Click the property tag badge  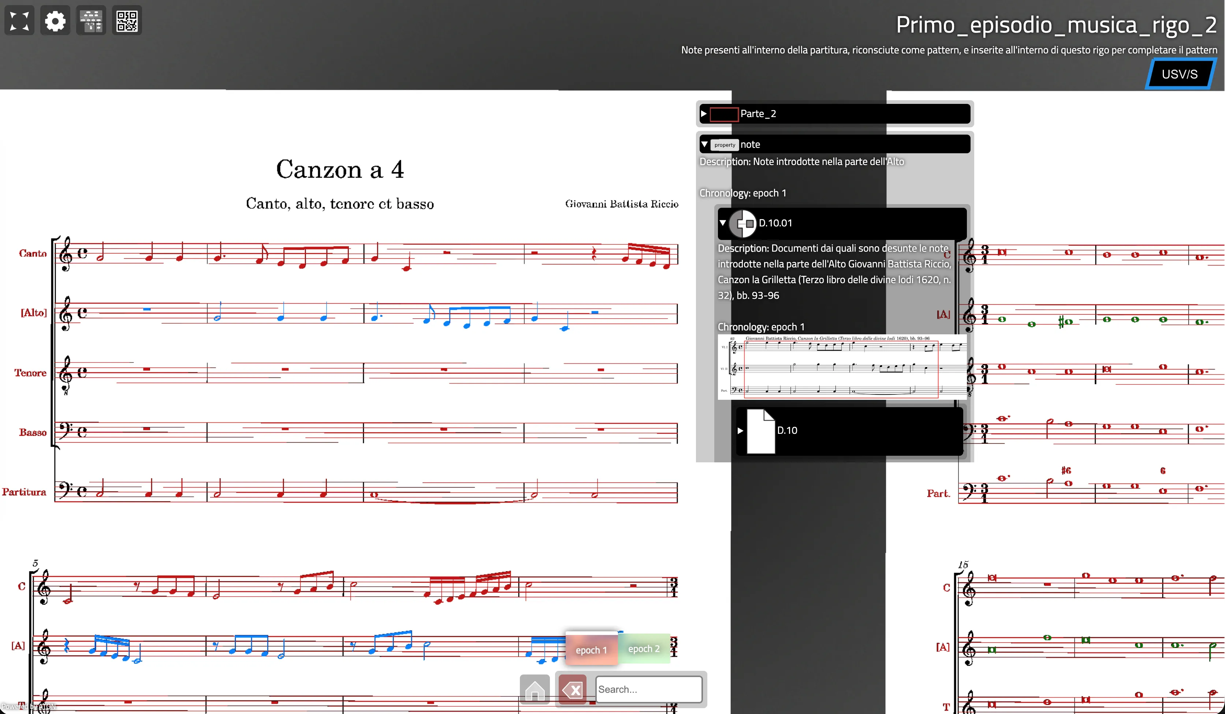[725, 145]
